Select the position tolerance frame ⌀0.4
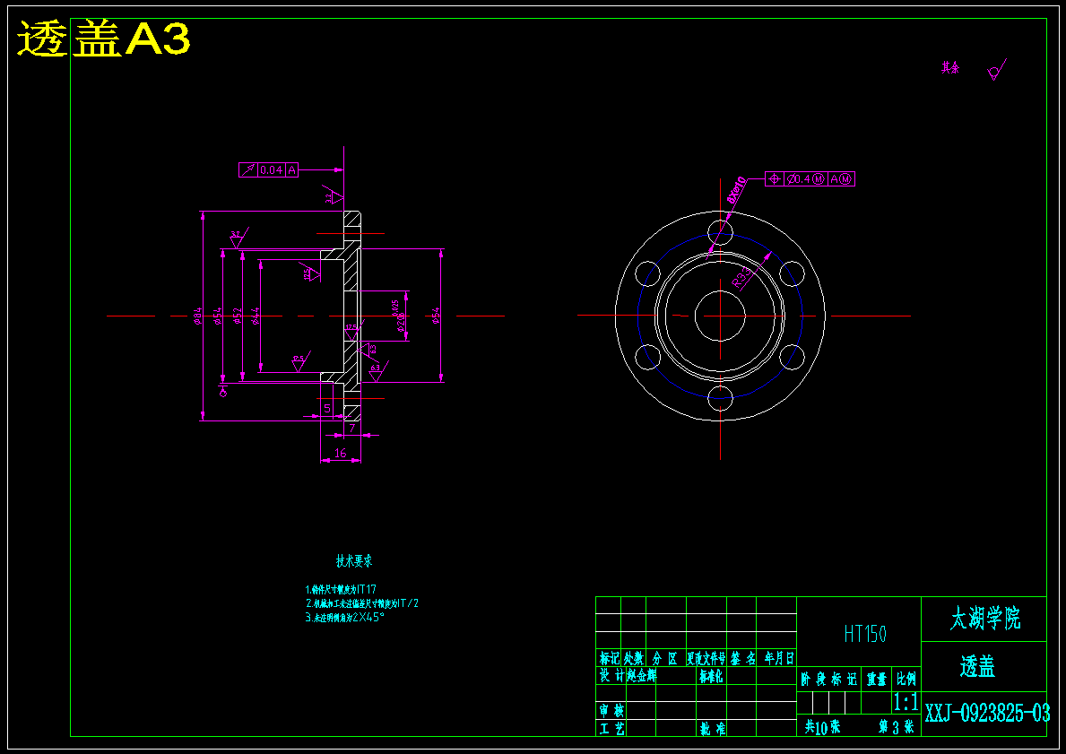Screen dimensions: 1066x754 point(810,178)
